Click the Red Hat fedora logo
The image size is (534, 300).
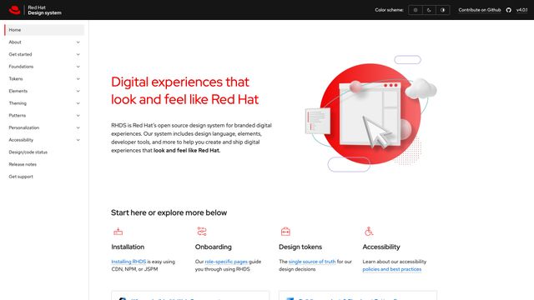tap(15, 10)
